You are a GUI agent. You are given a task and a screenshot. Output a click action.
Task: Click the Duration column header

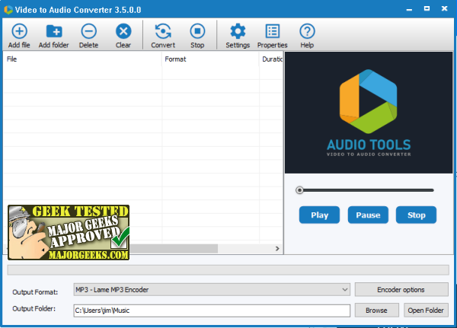271,59
